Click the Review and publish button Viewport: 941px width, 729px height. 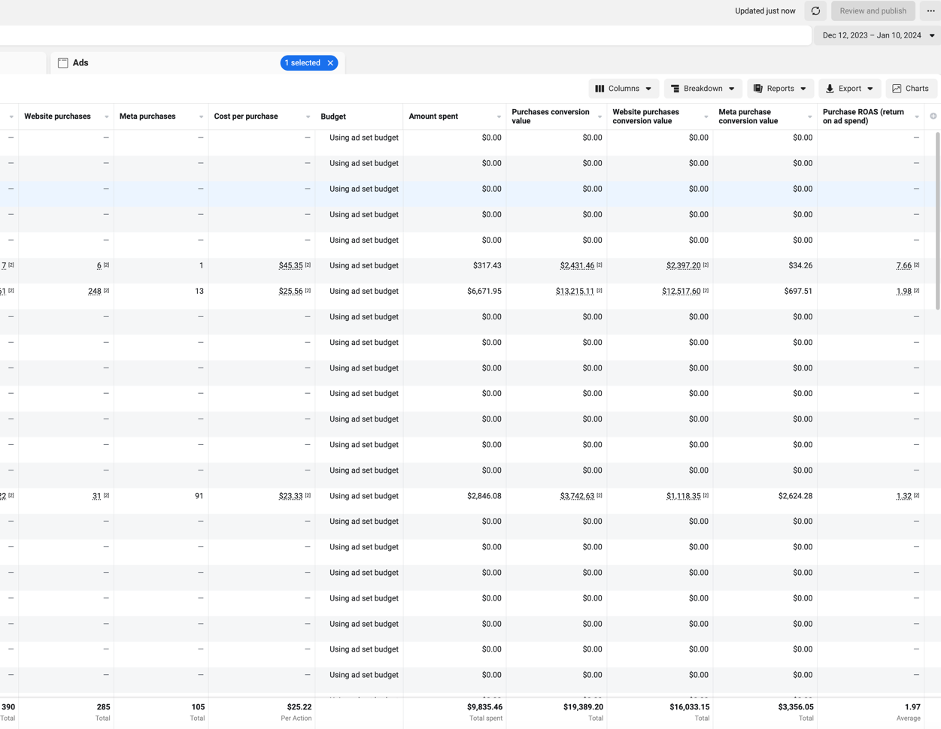(873, 11)
